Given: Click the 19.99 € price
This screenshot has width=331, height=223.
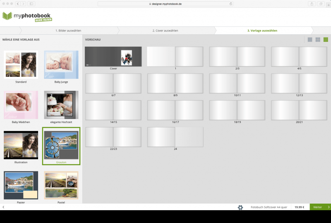Looking at the screenshot, I should (x=299, y=207).
